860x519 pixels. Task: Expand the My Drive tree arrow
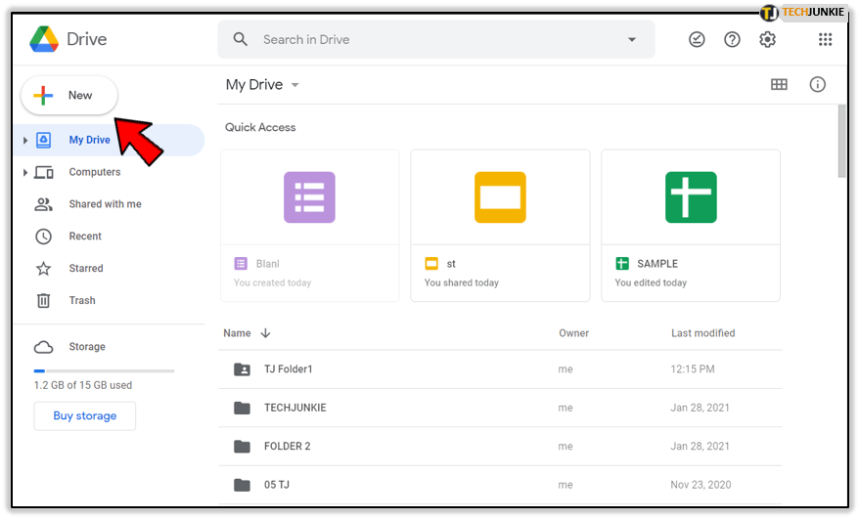tap(25, 141)
